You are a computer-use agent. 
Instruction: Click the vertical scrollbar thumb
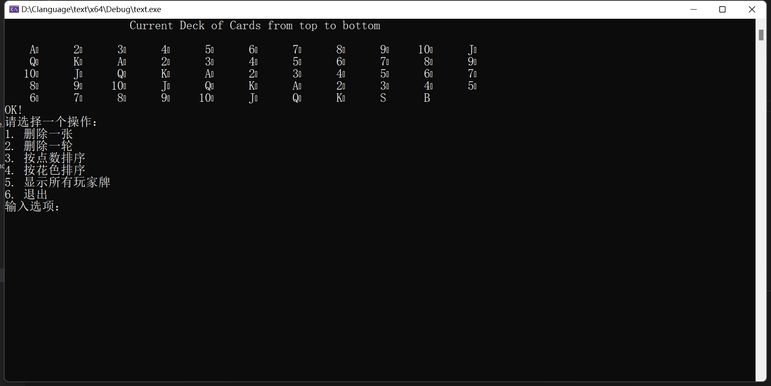tap(761, 35)
